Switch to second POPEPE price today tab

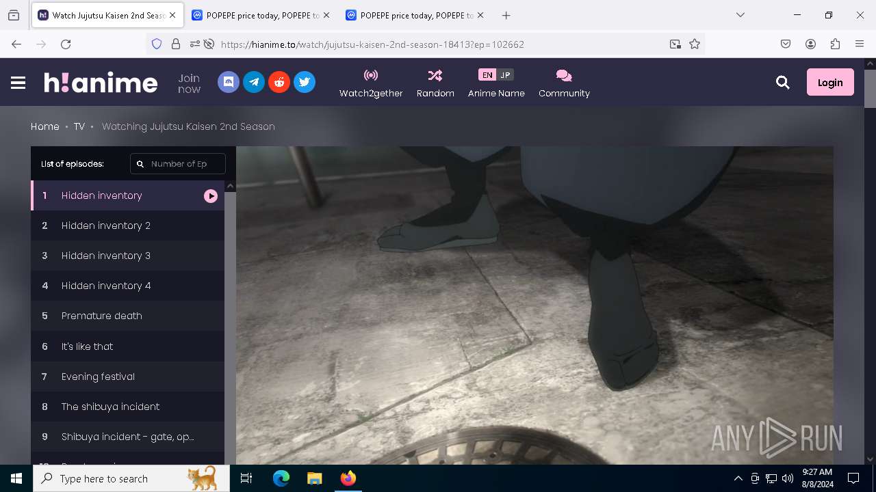[x=415, y=15]
